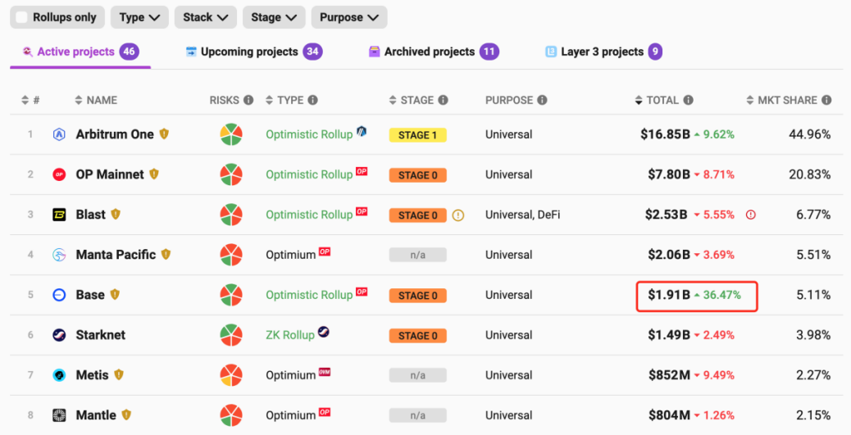851x435 pixels.
Task: Open the Arbitrum One project link
Action: coord(115,134)
